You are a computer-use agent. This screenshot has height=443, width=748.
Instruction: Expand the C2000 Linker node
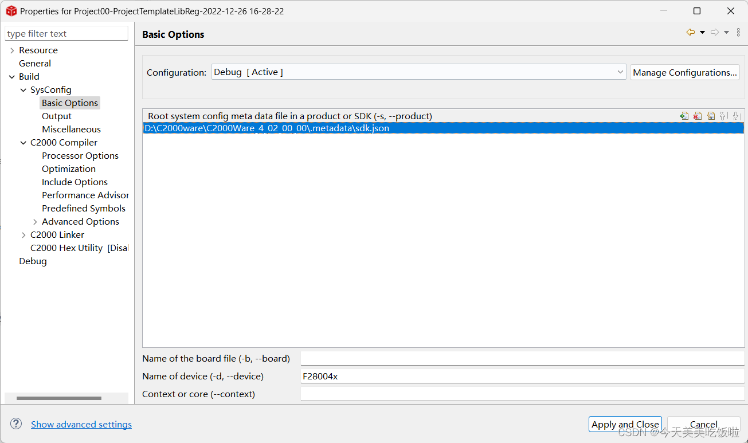pyautogui.click(x=24, y=235)
